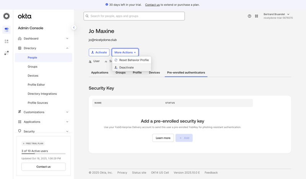306x179 pixels.
Task: Collapse the sidebar with the arrow button
Action: point(74,27)
